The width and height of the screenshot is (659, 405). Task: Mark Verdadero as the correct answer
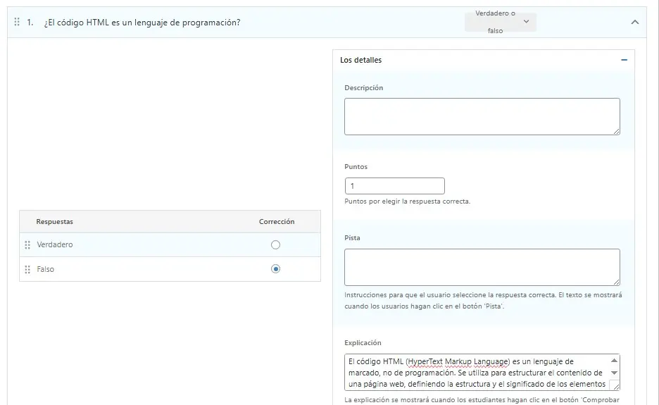(x=275, y=245)
